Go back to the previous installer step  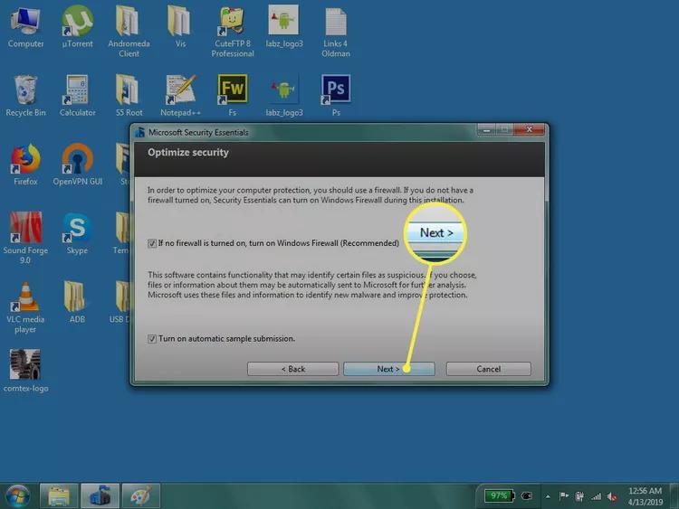click(292, 369)
